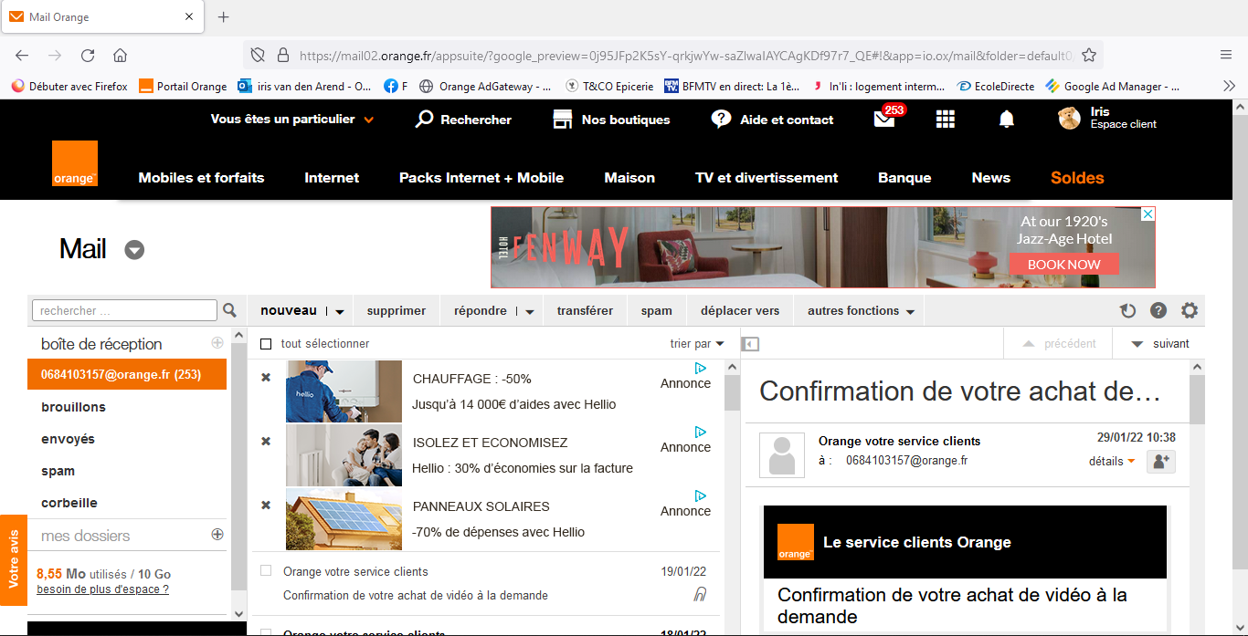Open a new browser tab
Image resolution: width=1248 pixels, height=636 pixels.
tap(224, 17)
